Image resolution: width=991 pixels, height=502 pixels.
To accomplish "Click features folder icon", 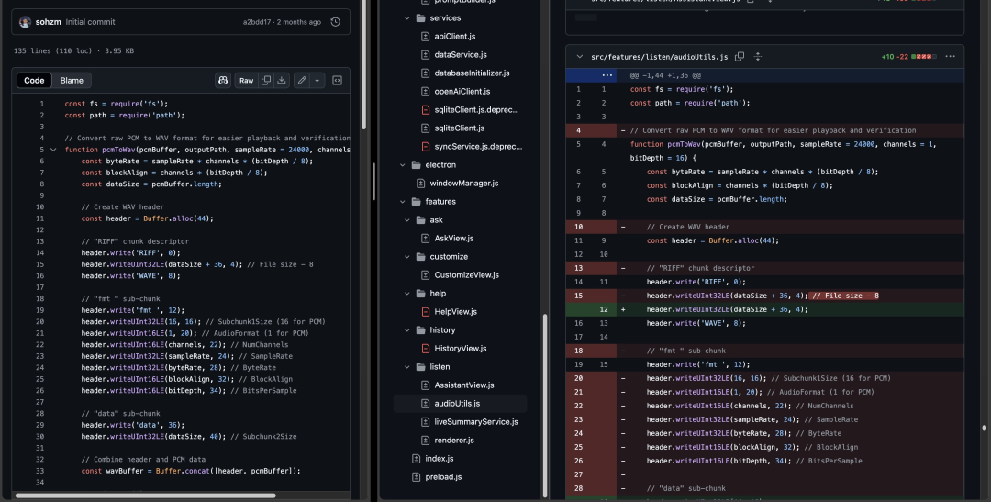I will coord(416,202).
